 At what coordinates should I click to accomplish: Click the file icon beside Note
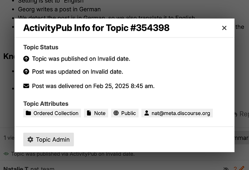coord(89,113)
